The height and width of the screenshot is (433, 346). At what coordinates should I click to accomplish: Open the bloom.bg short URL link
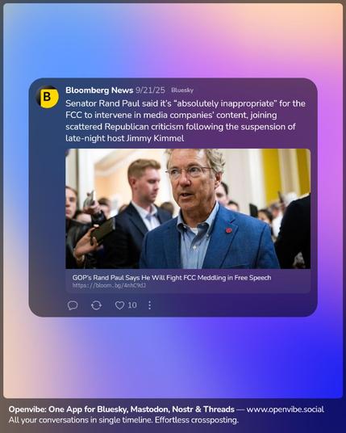pos(109,285)
